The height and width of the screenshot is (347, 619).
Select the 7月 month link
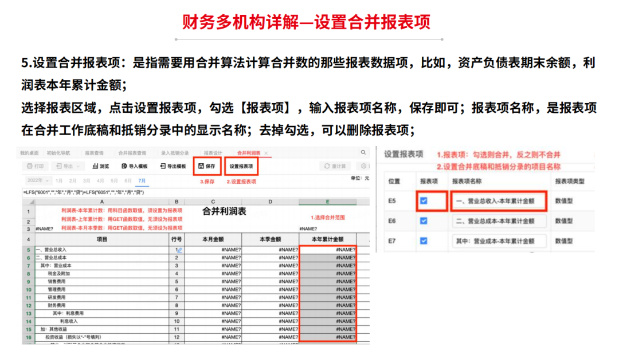tap(142, 180)
